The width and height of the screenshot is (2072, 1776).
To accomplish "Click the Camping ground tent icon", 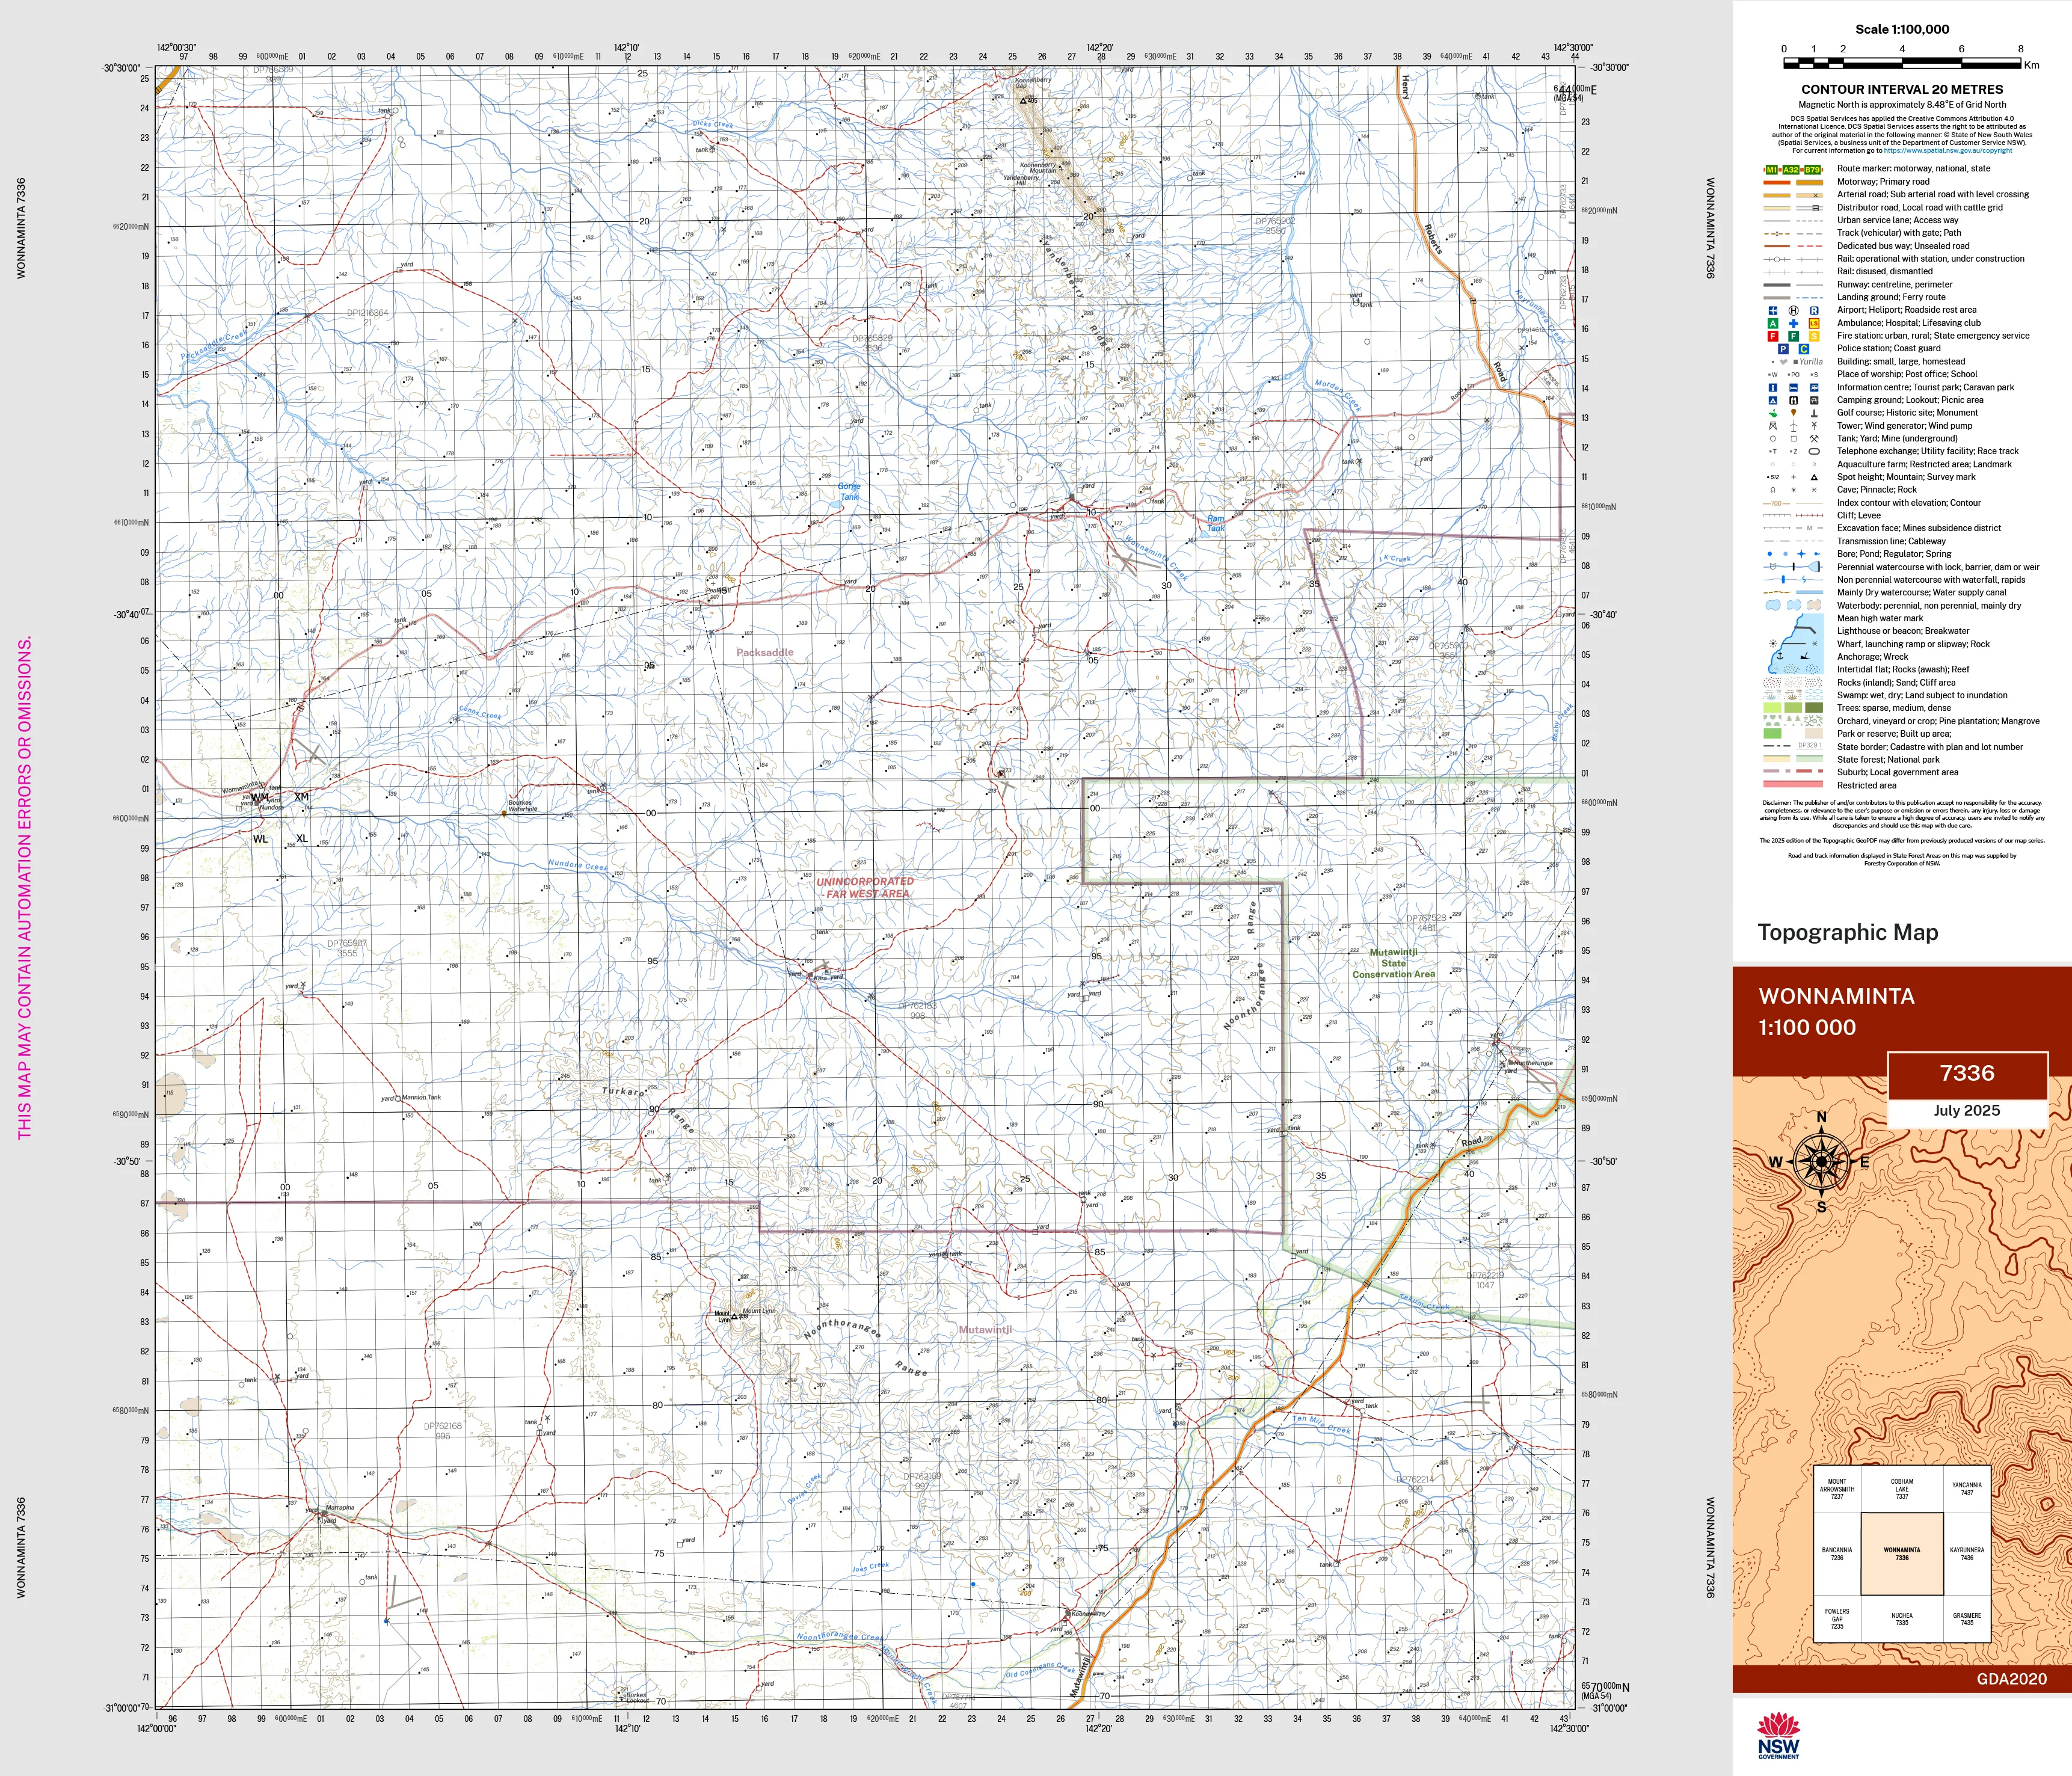I will tap(1773, 401).
